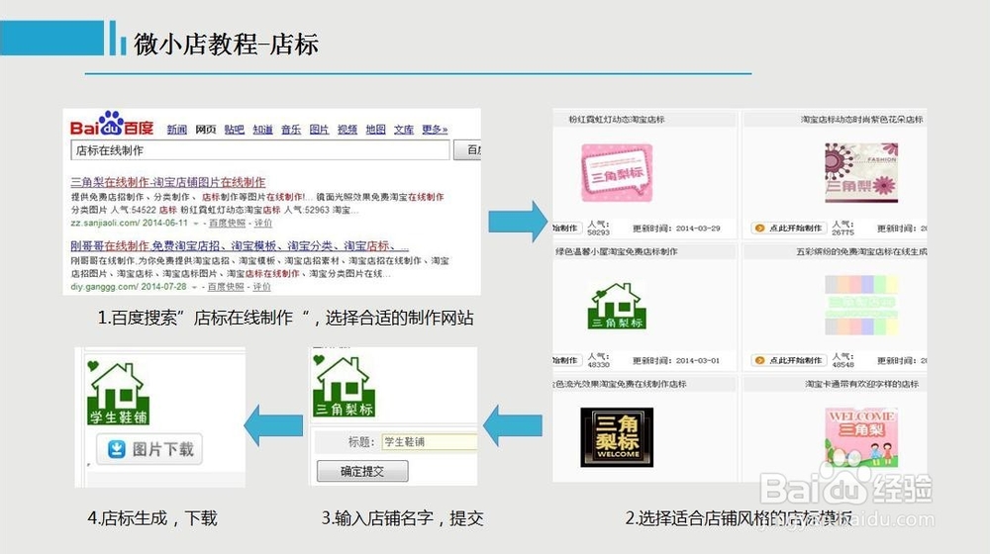Click template title 绿色温馨小屋淘宝免费店标制作

pos(616,251)
